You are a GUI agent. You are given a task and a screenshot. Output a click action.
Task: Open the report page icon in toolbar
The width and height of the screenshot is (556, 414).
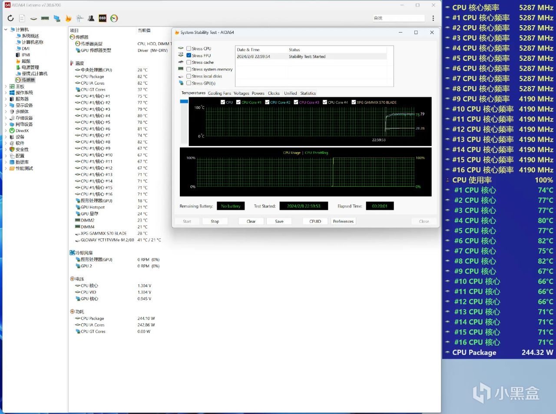[x=22, y=18]
